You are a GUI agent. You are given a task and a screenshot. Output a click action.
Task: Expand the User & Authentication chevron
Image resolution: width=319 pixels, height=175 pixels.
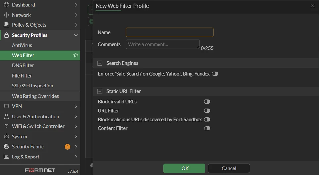click(76, 116)
